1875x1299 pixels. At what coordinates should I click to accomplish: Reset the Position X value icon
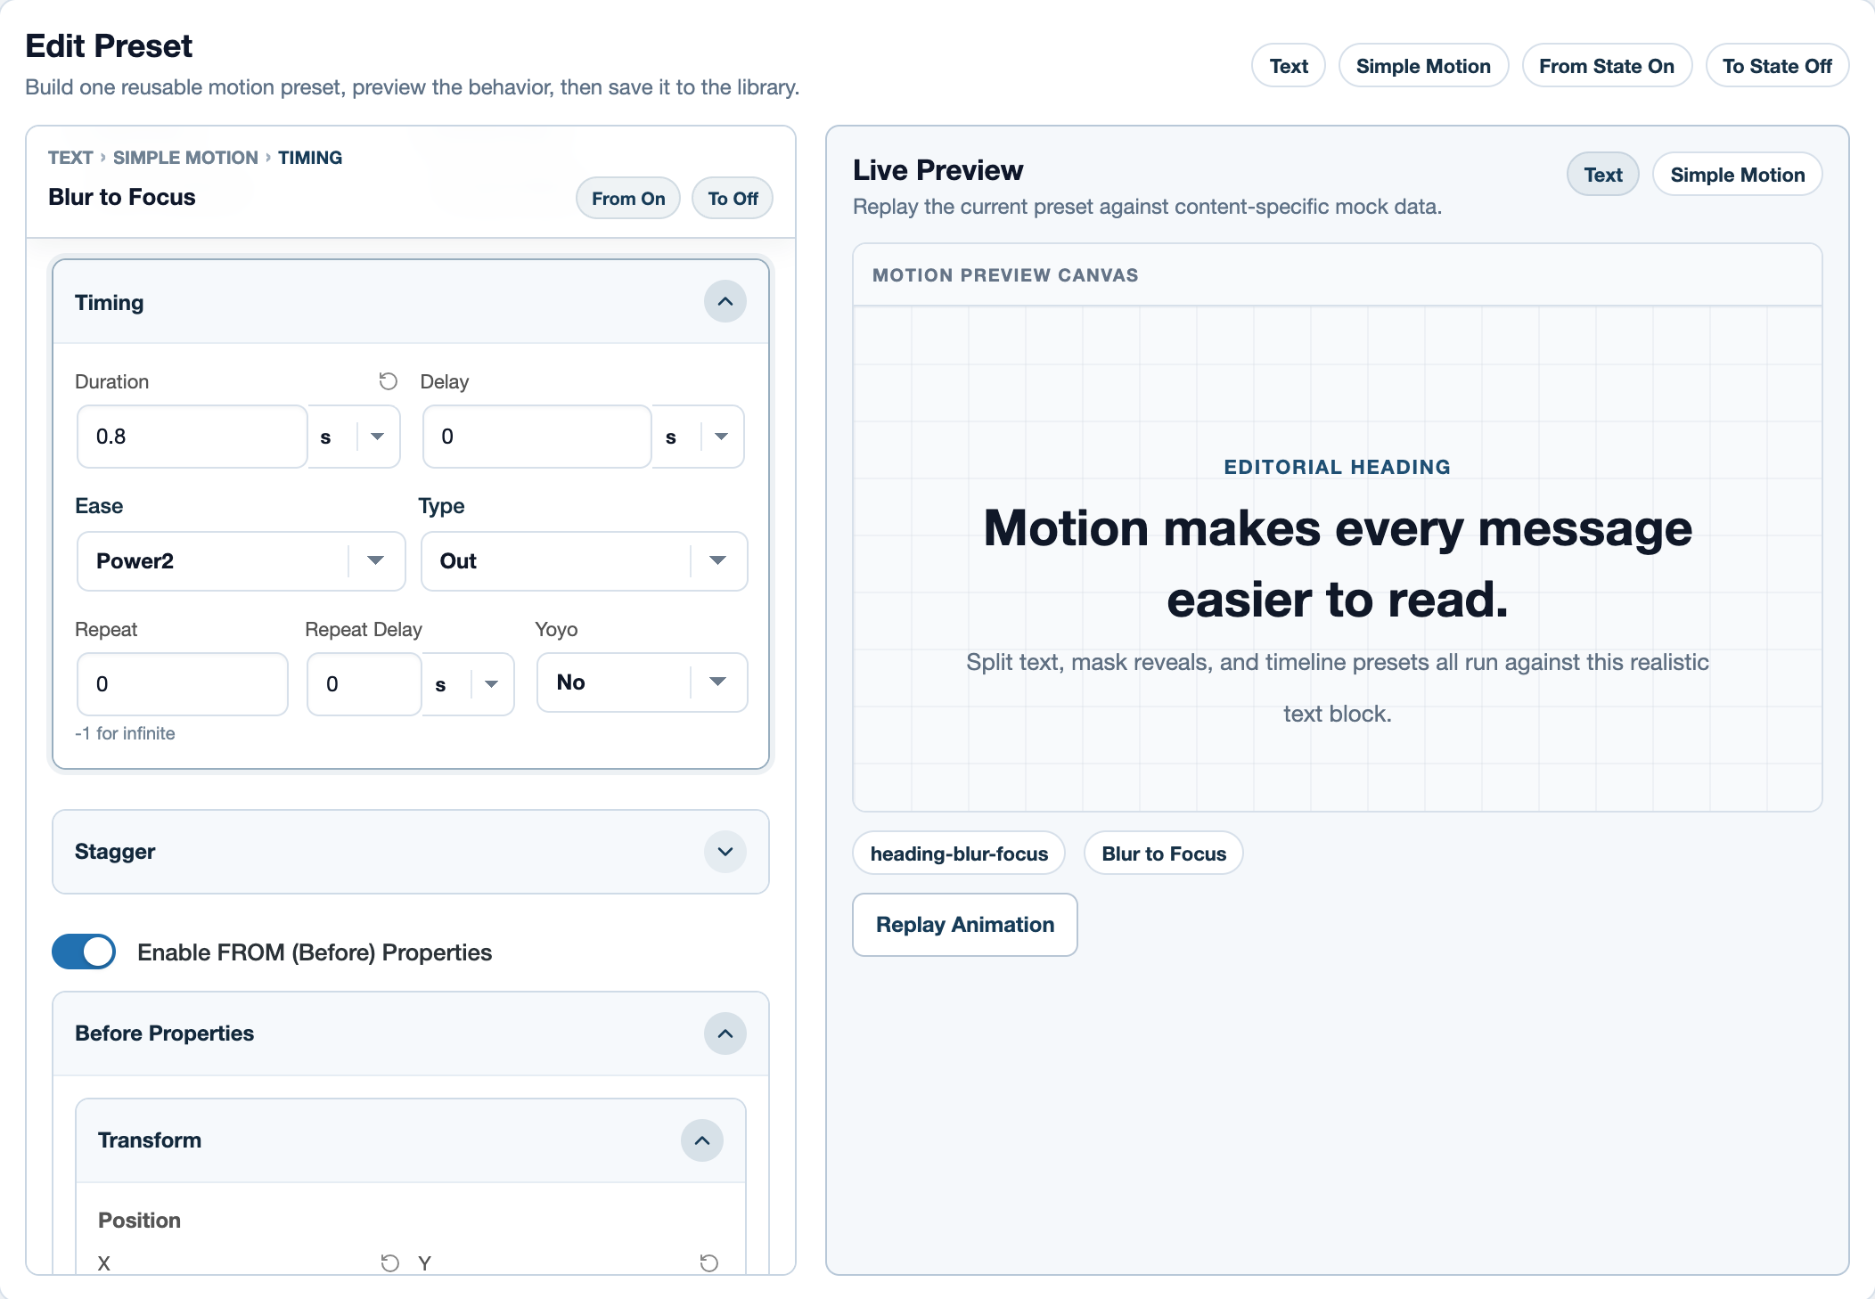click(x=389, y=1262)
